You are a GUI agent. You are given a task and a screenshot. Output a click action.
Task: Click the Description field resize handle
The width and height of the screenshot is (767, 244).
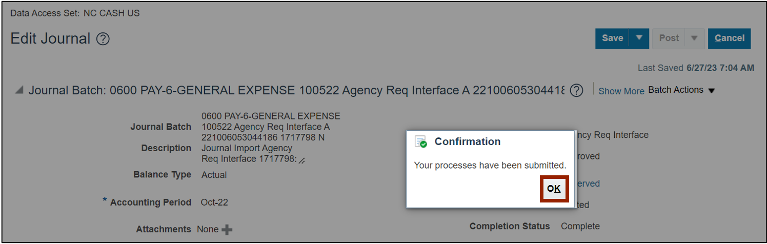pyautogui.click(x=302, y=161)
